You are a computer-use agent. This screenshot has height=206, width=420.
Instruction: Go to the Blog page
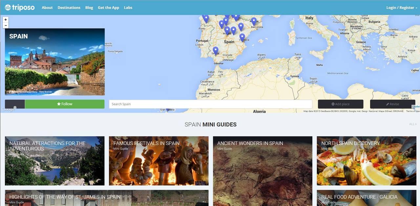click(89, 8)
